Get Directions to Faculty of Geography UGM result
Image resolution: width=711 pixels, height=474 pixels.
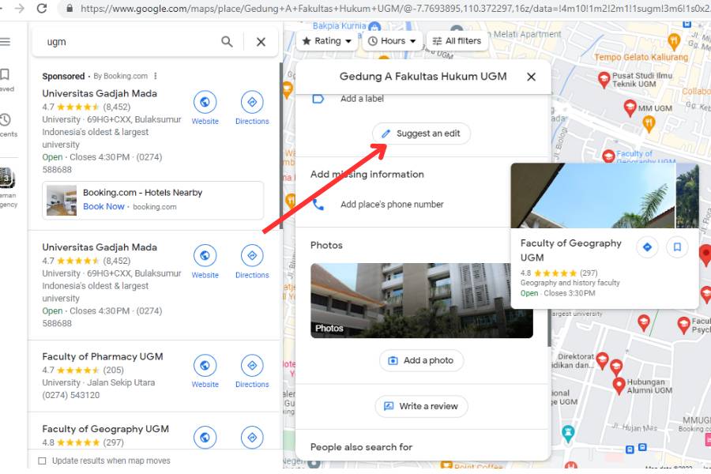252,437
